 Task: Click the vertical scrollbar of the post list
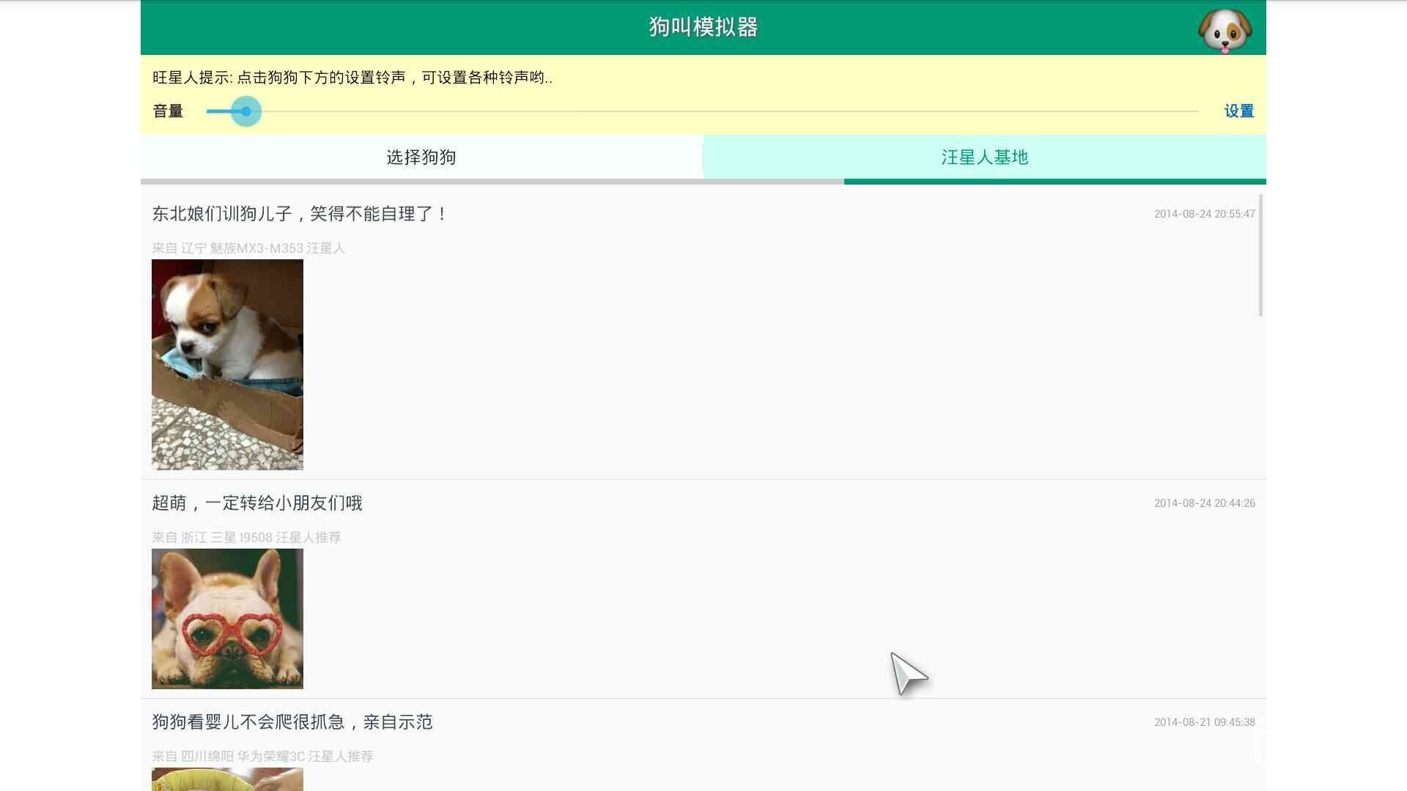pos(1260,256)
